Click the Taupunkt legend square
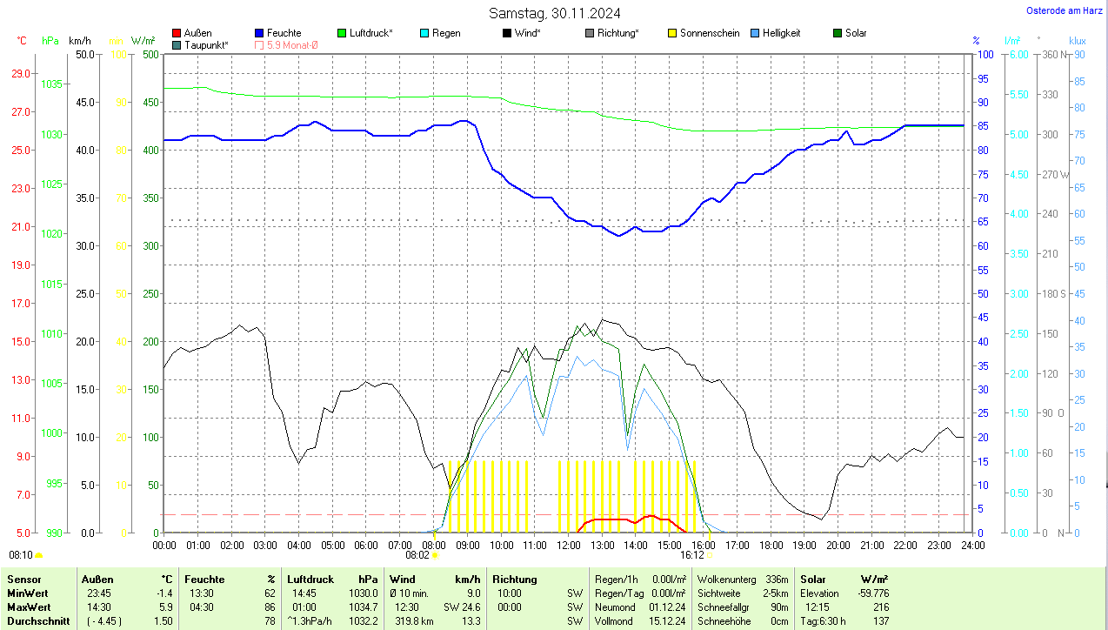 click(x=177, y=44)
